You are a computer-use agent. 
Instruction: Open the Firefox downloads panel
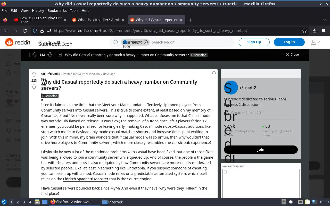pyautogui.click(x=314, y=31)
